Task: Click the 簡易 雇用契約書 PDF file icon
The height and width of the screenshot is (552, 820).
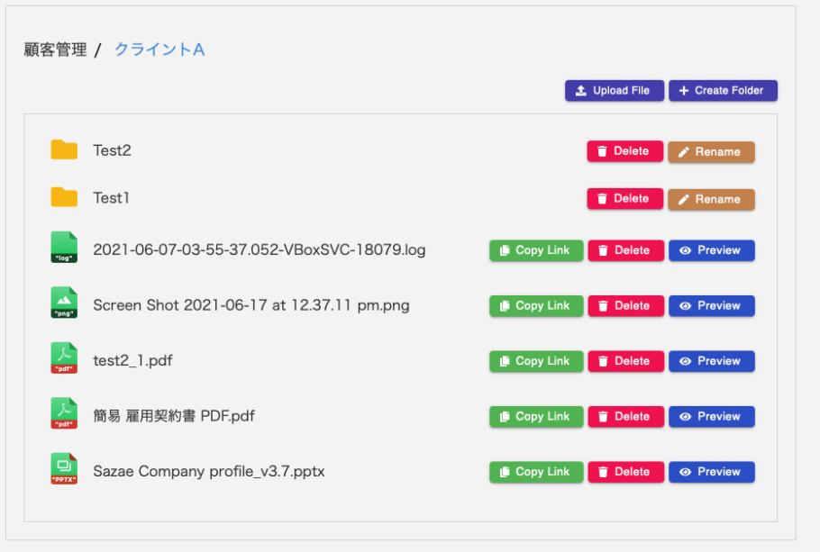Action: pyautogui.click(x=64, y=414)
